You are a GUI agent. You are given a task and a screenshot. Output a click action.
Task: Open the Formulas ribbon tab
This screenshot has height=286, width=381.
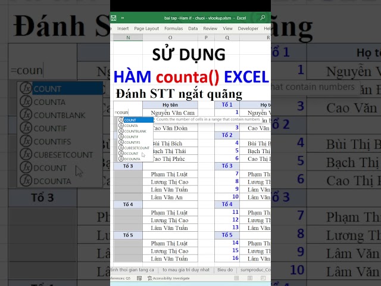tap(173, 29)
